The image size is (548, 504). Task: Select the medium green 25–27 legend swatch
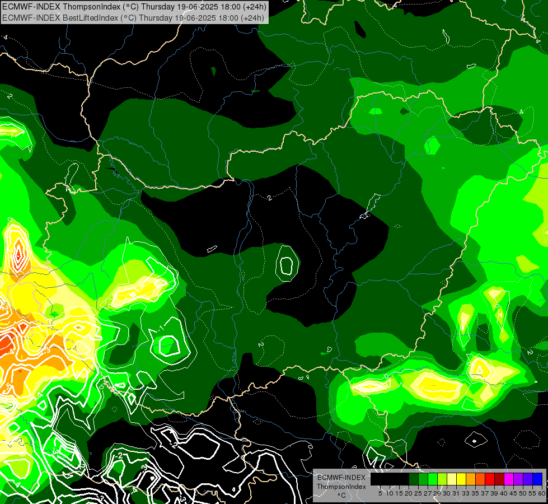423,479
